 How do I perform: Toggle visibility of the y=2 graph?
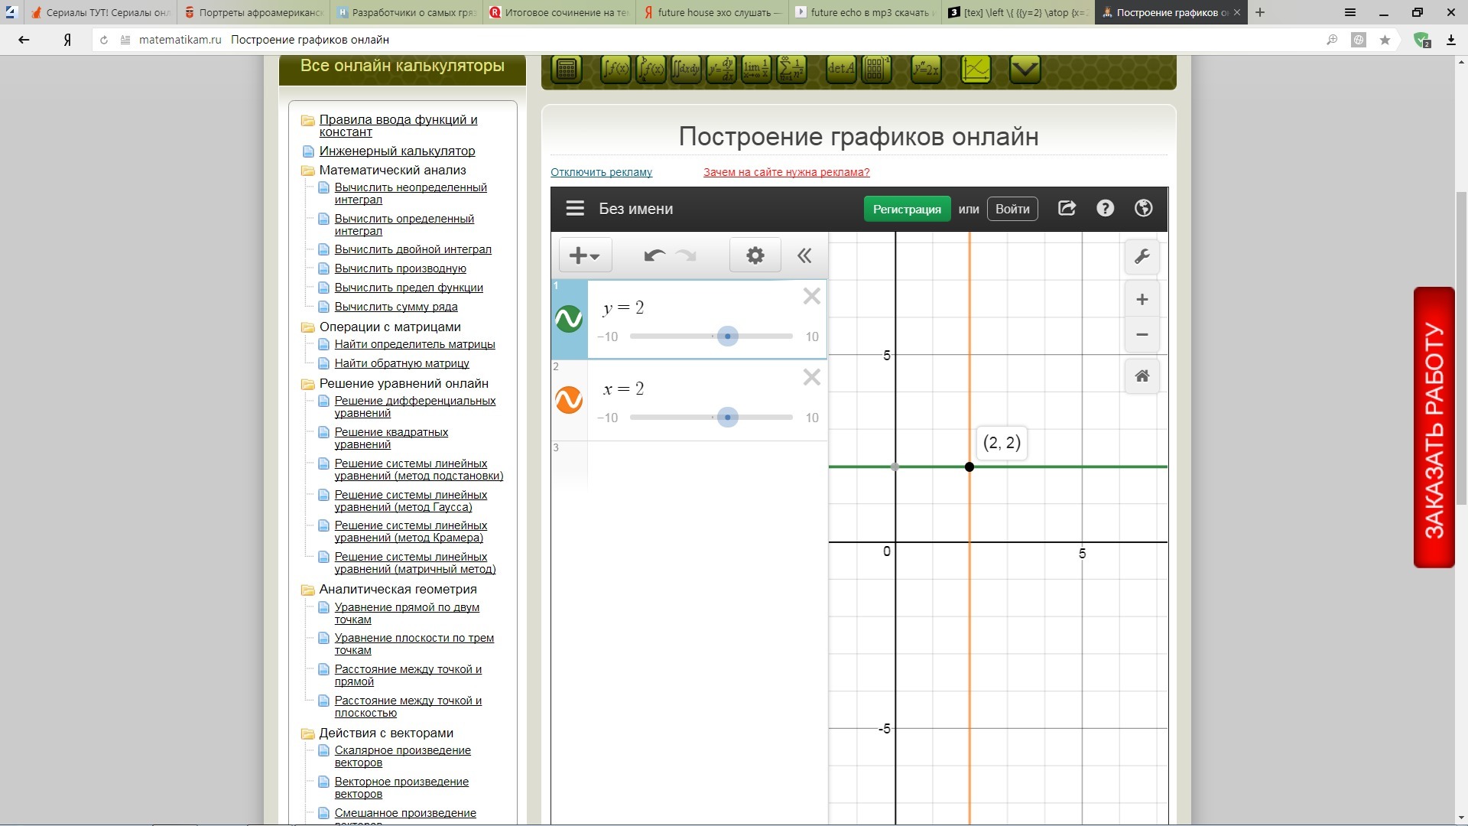coord(569,319)
